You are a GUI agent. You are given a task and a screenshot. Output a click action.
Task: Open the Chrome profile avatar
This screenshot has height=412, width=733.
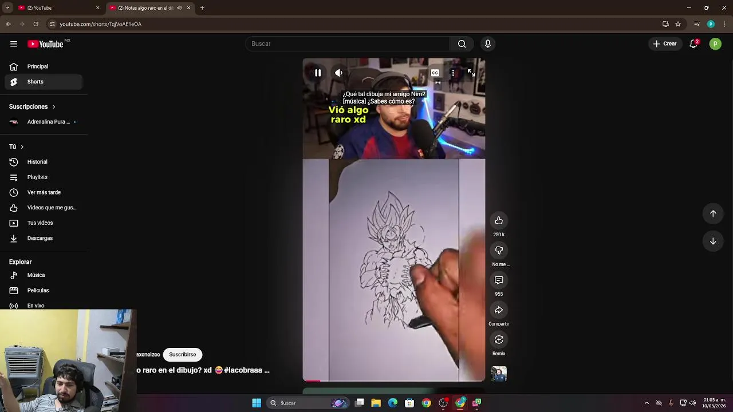pyautogui.click(x=711, y=24)
